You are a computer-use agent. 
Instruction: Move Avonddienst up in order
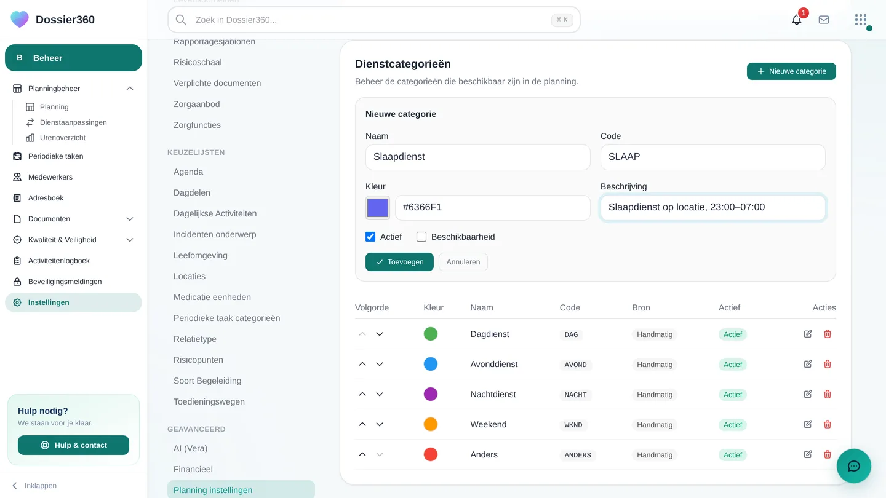click(x=362, y=364)
